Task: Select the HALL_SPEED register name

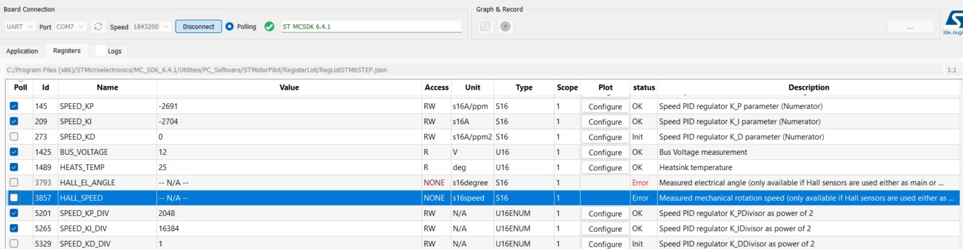Action: [x=81, y=198]
